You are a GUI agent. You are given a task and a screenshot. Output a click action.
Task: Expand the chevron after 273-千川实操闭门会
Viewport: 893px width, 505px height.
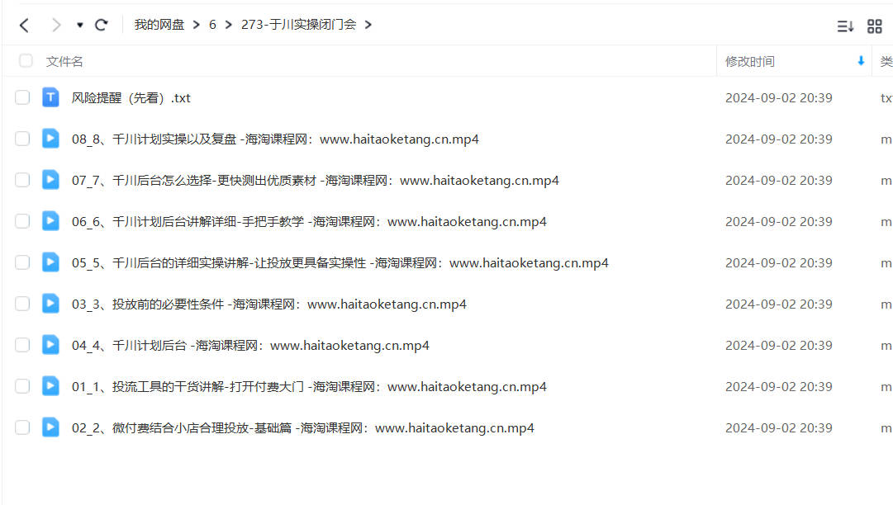click(368, 25)
